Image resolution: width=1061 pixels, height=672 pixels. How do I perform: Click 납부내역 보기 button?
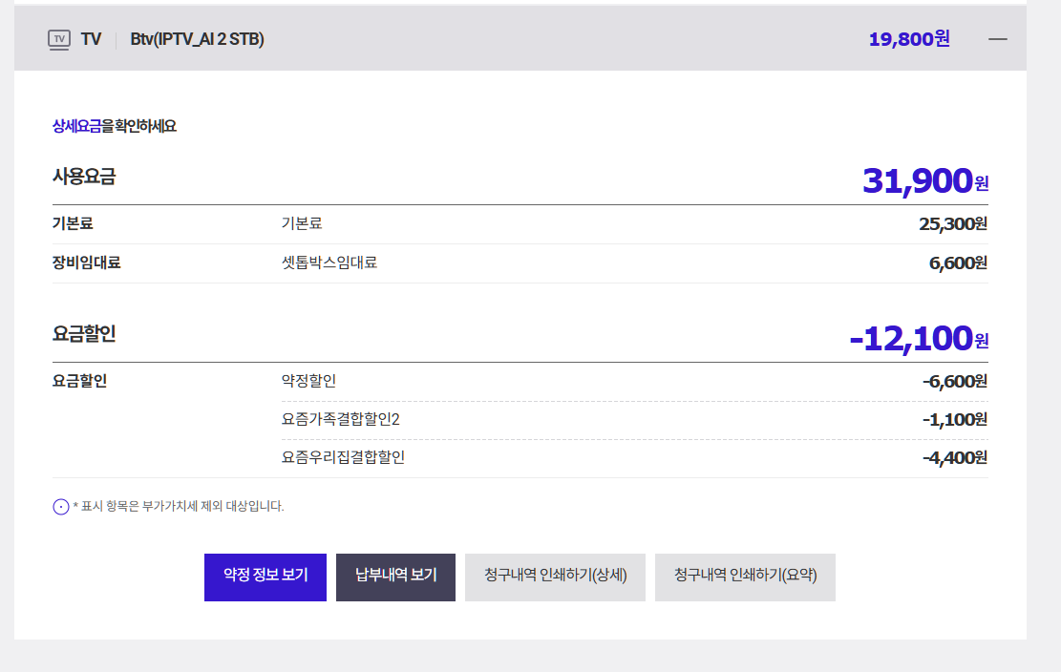point(395,577)
